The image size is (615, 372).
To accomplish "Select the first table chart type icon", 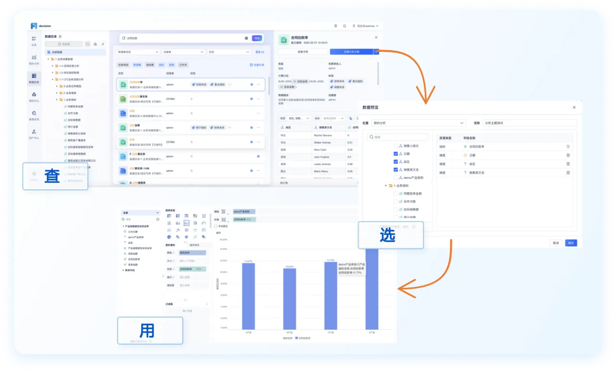I will point(169,216).
